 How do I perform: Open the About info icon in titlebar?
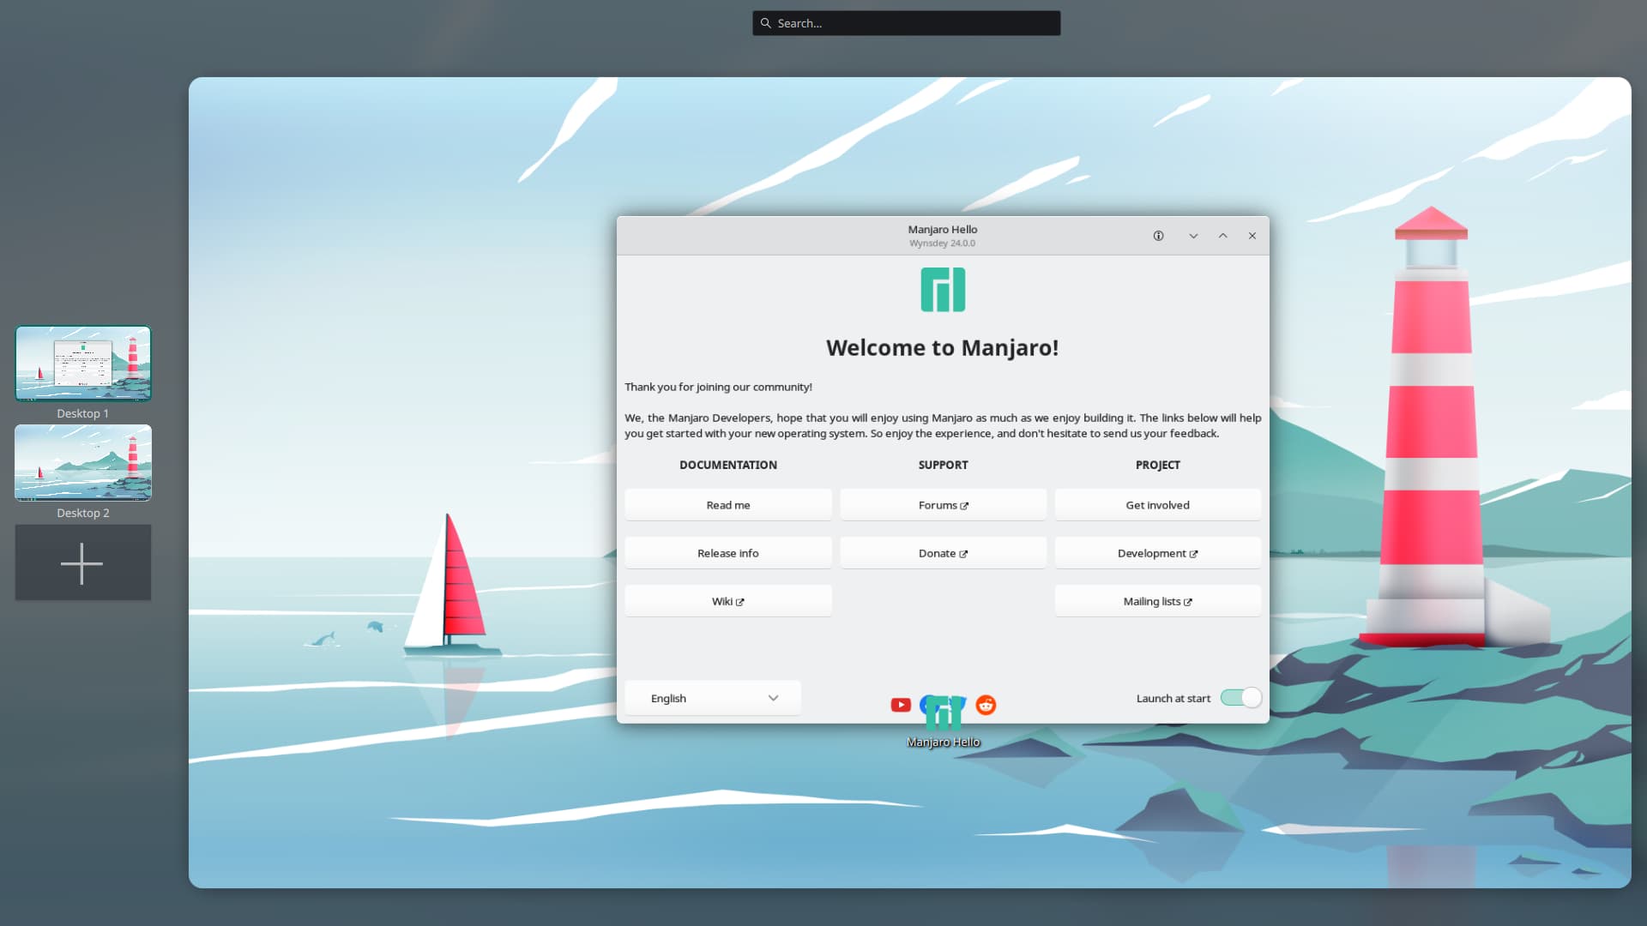coord(1158,236)
